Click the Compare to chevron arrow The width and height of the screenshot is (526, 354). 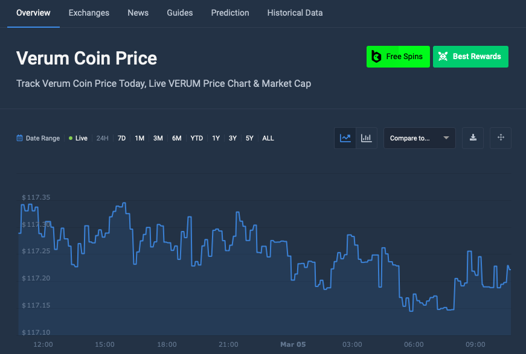pos(447,138)
